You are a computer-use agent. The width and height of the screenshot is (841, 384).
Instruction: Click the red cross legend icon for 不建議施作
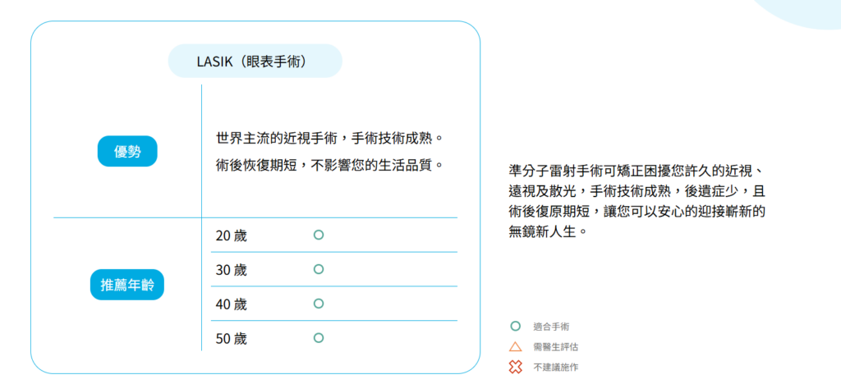pyautogui.click(x=516, y=368)
